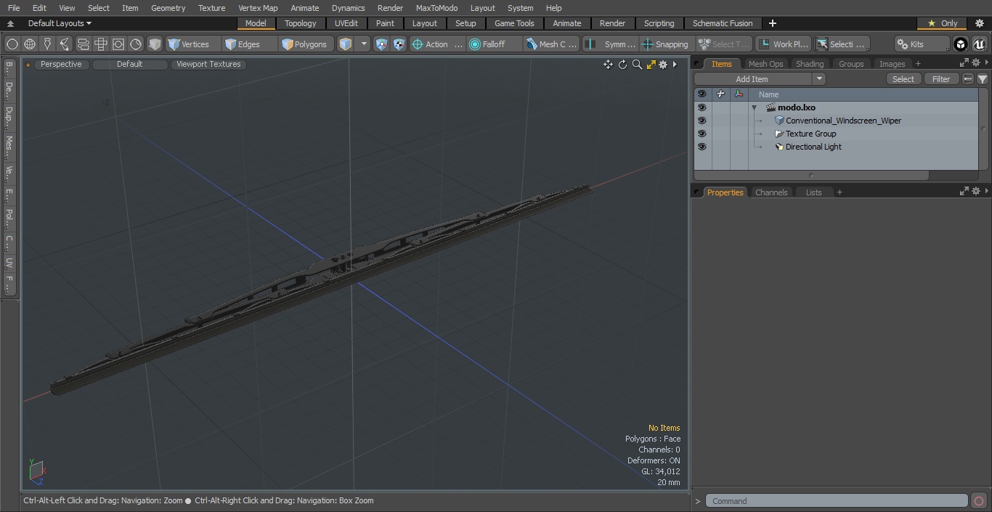Open Items panel settings gear
This screenshot has width=992, height=512.
[976, 63]
